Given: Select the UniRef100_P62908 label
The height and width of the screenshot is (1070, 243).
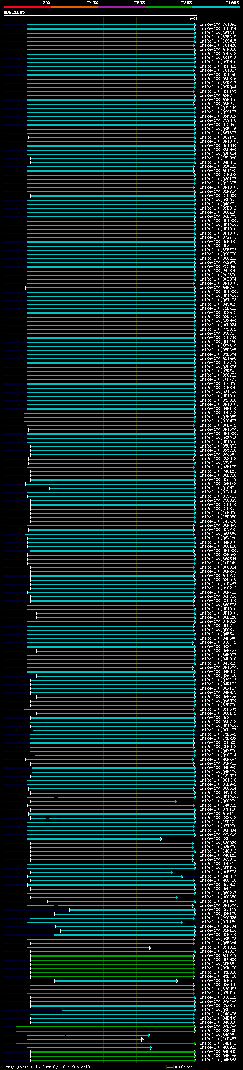Looking at the screenshot, I should pos(218,263).
